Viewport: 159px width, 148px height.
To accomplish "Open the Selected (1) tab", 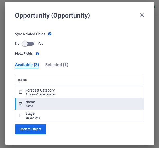I will (57, 65).
